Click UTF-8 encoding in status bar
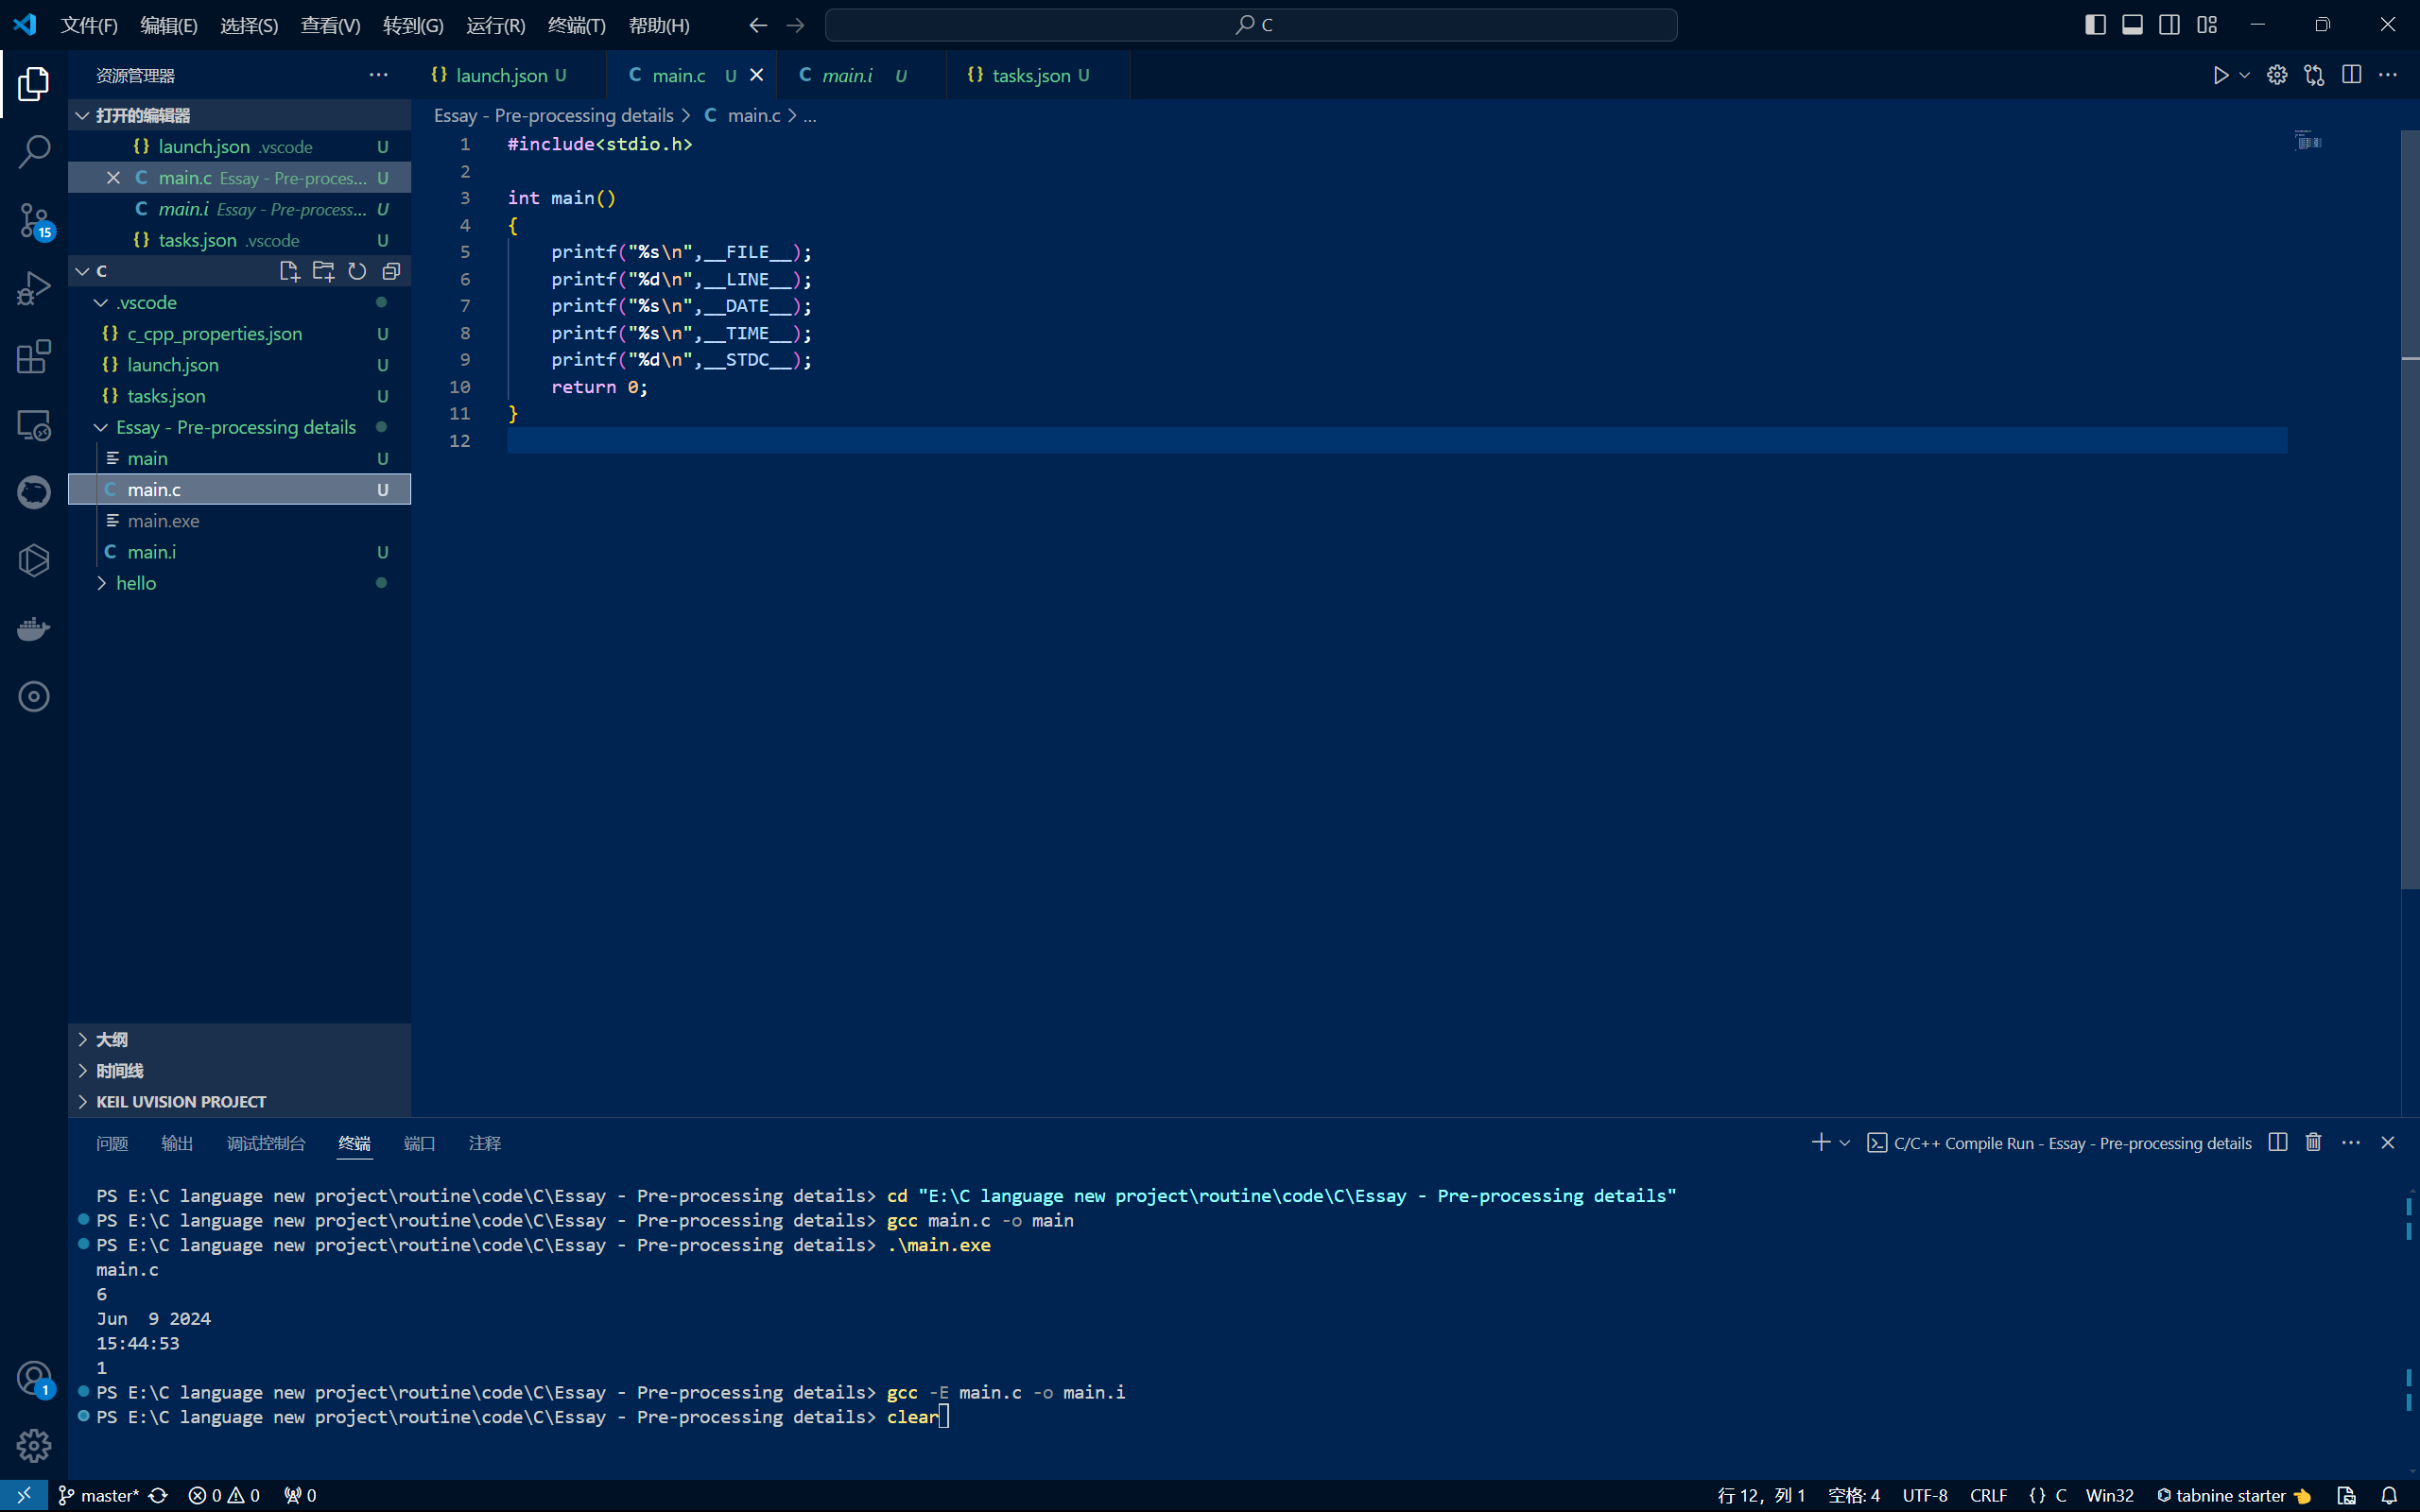 pyautogui.click(x=1924, y=1495)
